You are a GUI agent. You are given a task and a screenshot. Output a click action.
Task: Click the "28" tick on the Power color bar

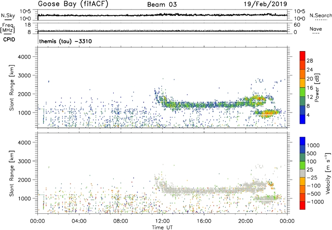(310, 61)
